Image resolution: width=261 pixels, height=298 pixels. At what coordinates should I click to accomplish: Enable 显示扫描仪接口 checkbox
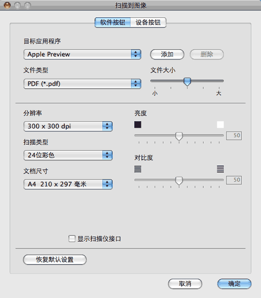[x=72, y=239]
